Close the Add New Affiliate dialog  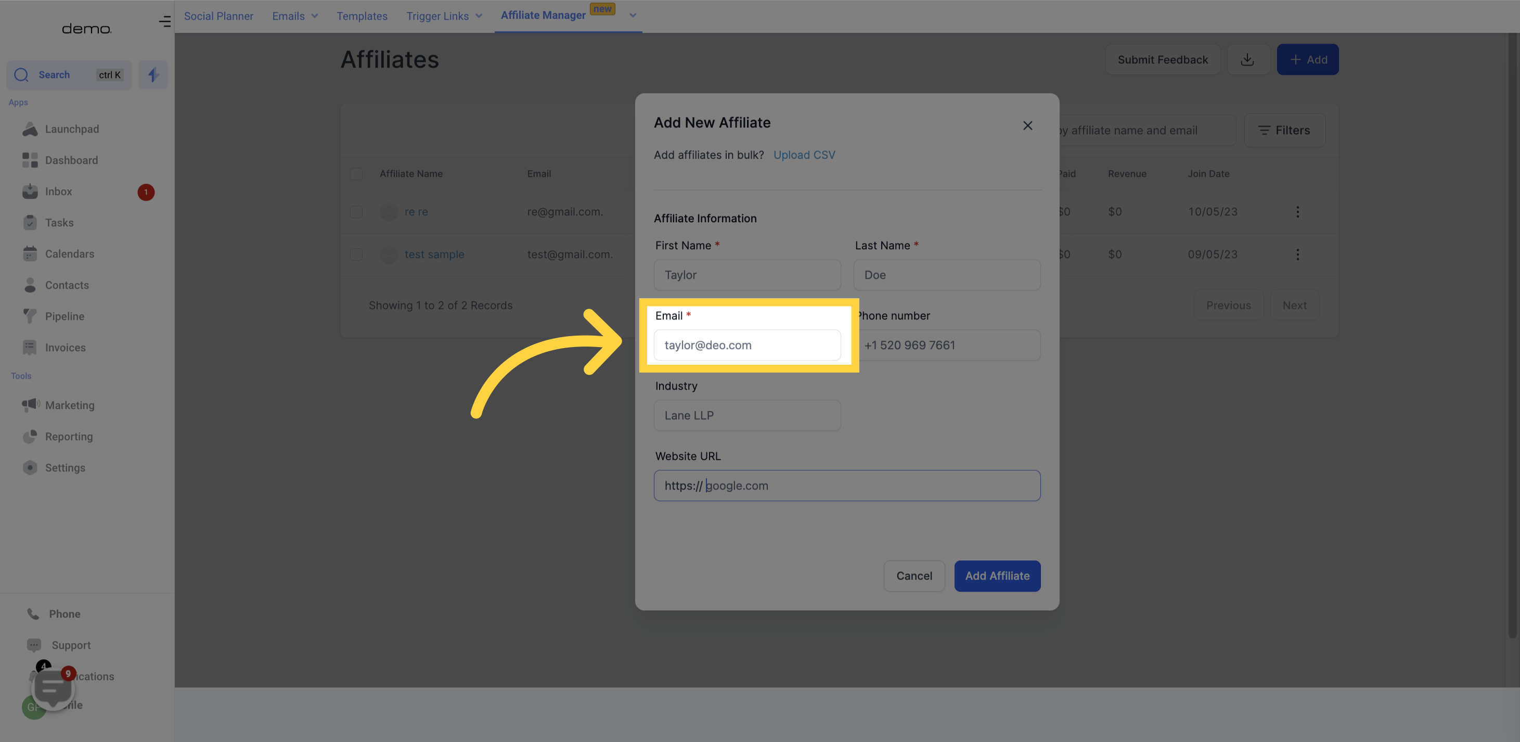click(x=1027, y=126)
